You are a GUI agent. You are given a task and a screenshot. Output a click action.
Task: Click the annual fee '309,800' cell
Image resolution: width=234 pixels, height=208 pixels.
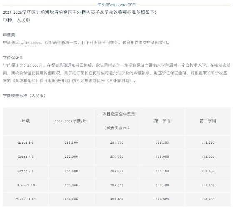click(x=71, y=199)
